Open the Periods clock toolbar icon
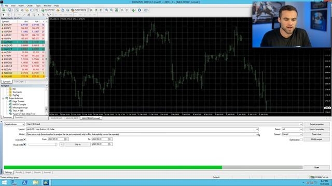332x186 pixels. (x=140, y=10)
